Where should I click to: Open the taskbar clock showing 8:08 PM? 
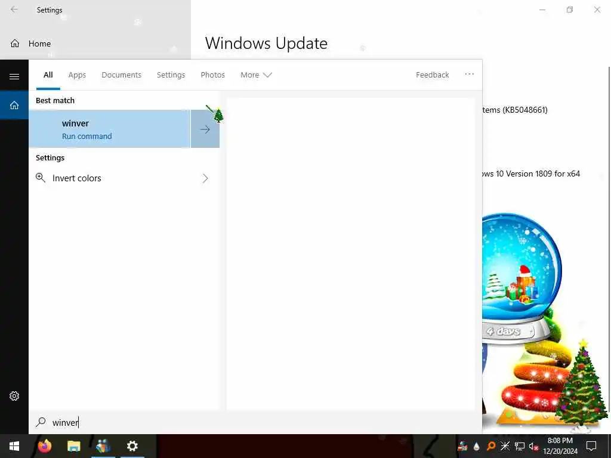560,446
